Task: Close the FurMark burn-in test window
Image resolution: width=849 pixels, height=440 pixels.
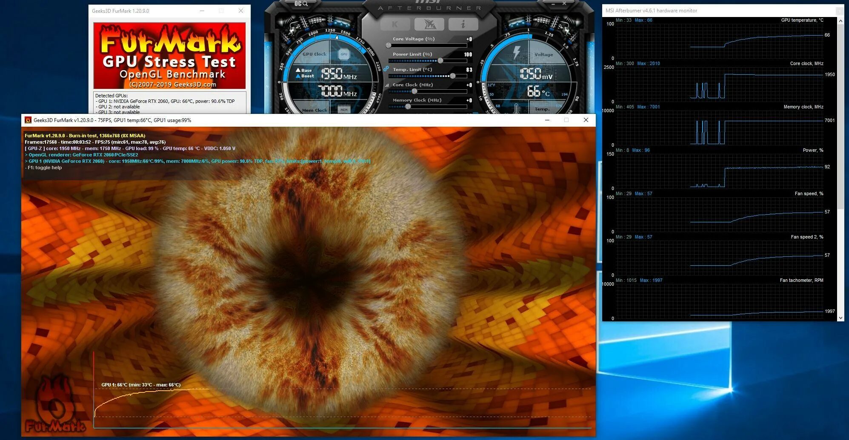Action: click(586, 120)
